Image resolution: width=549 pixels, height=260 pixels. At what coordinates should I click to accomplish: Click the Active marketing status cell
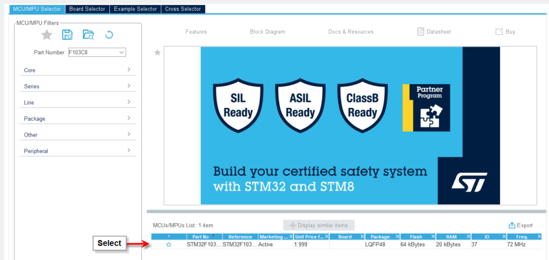tap(276, 244)
